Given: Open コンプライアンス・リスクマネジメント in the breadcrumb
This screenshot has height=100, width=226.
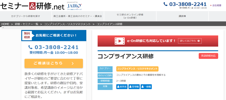Looking at the screenshot, I should coord(67,24).
